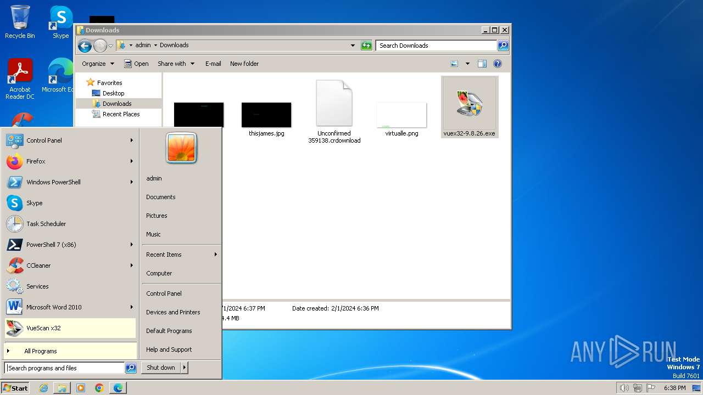The height and width of the screenshot is (395, 703).
Task: Click E-mail in Explorer toolbar
Action: [213, 64]
